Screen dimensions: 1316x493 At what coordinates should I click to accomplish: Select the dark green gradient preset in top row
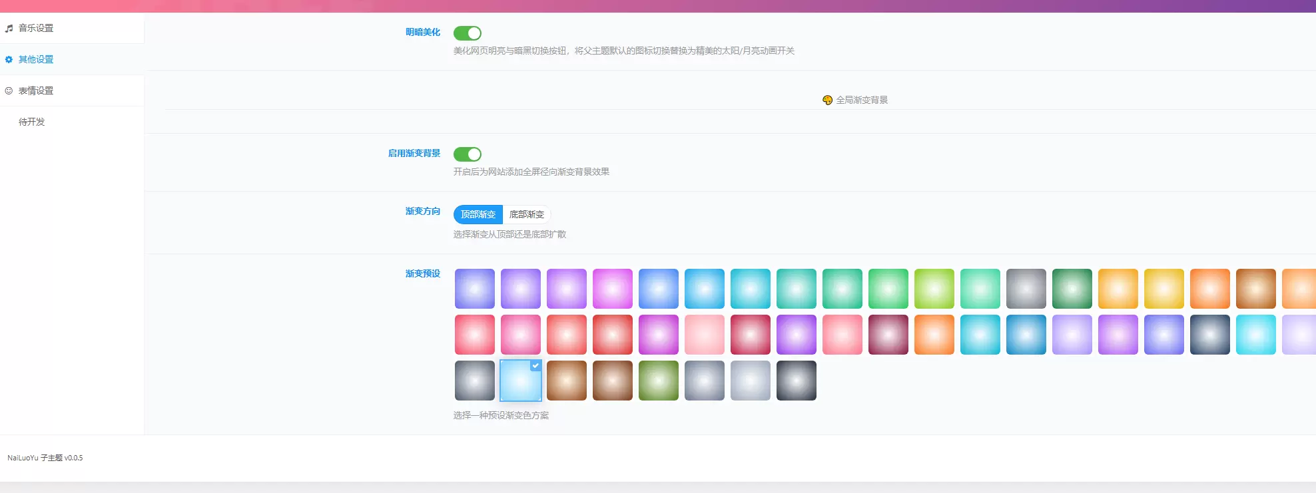click(1072, 289)
